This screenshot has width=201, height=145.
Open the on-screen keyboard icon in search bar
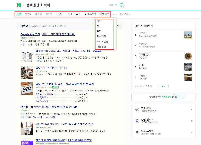click(111, 5)
